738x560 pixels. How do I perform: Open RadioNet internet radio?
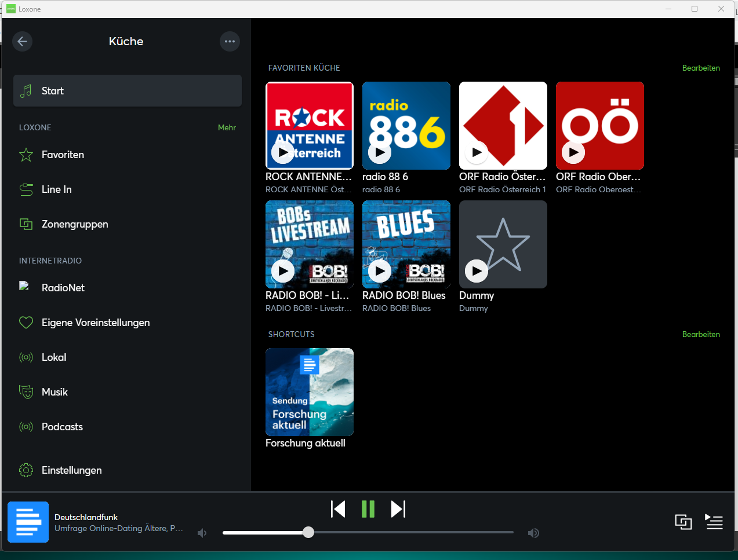[128, 288]
